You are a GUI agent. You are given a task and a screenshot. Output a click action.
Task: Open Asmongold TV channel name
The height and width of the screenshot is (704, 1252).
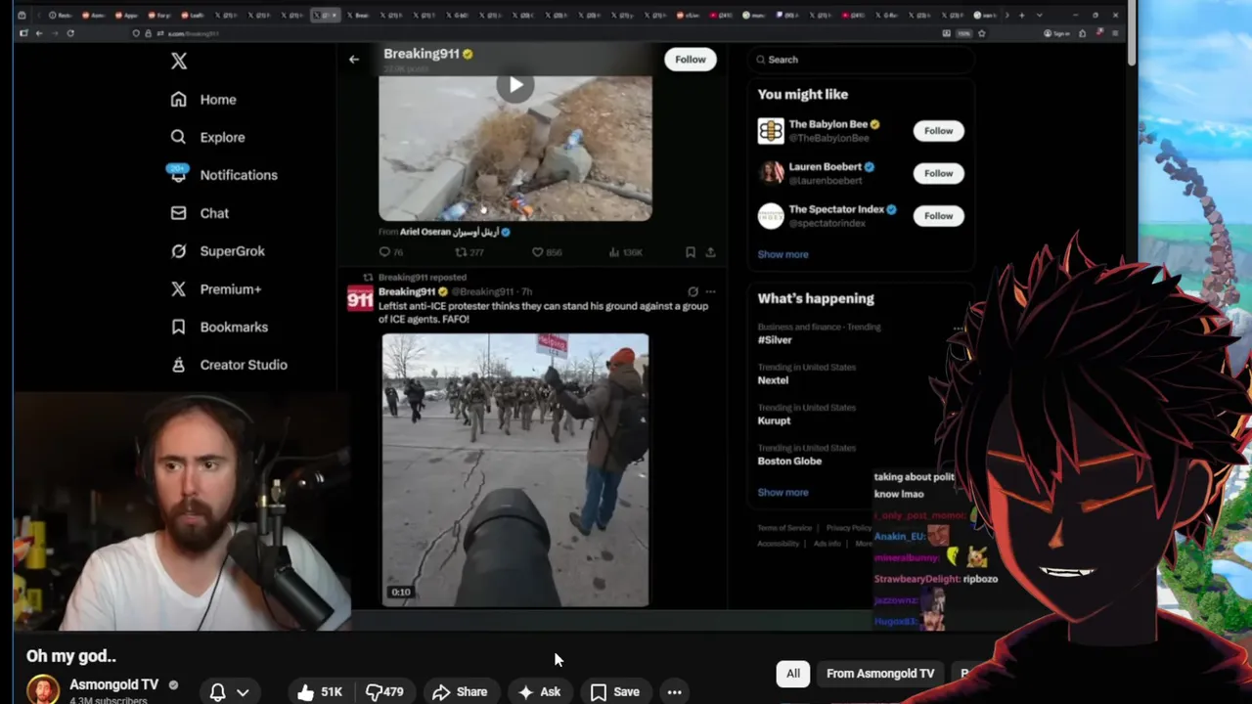pyautogui.click(x=113, y=685)
